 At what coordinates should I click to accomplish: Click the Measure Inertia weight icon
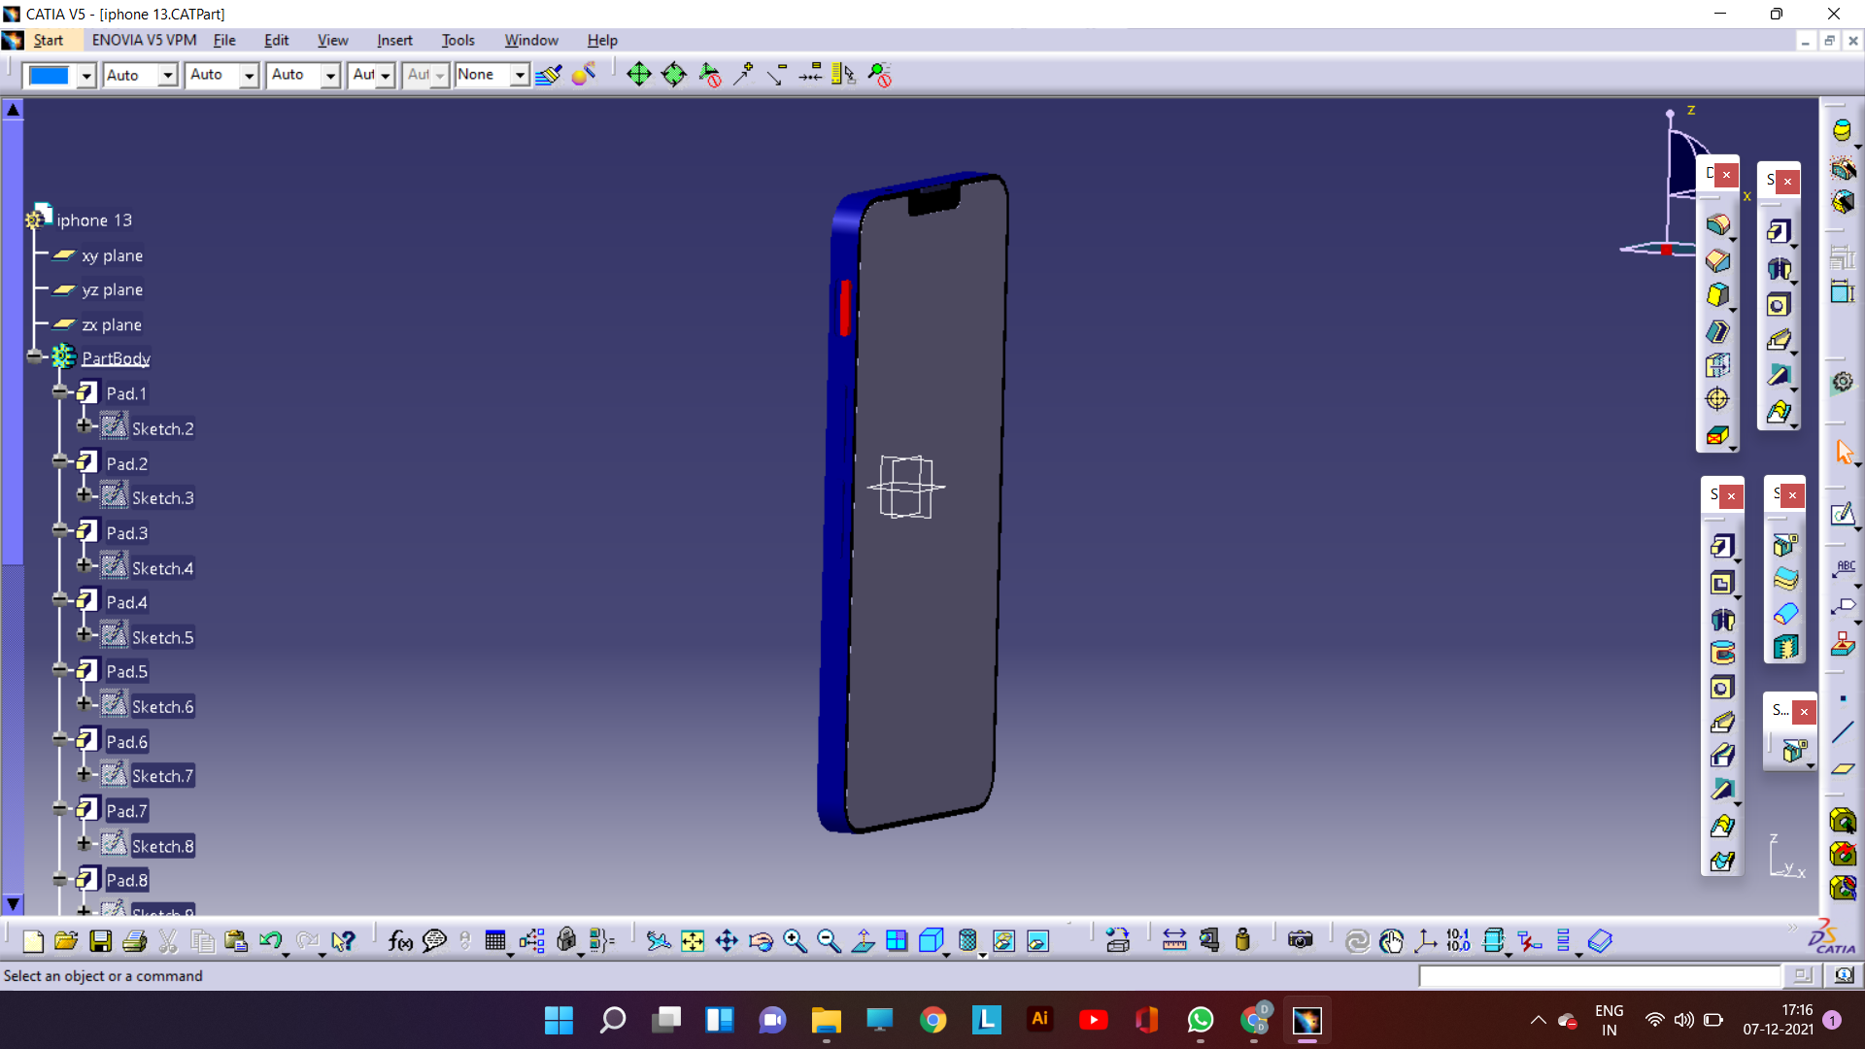[1242, 940]
